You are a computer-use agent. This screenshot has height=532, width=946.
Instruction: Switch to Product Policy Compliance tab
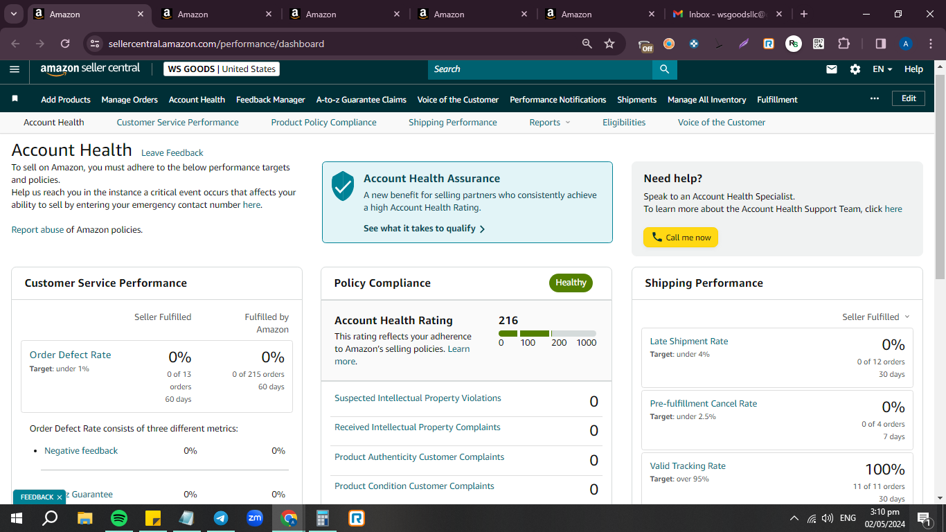click(324, 123)
